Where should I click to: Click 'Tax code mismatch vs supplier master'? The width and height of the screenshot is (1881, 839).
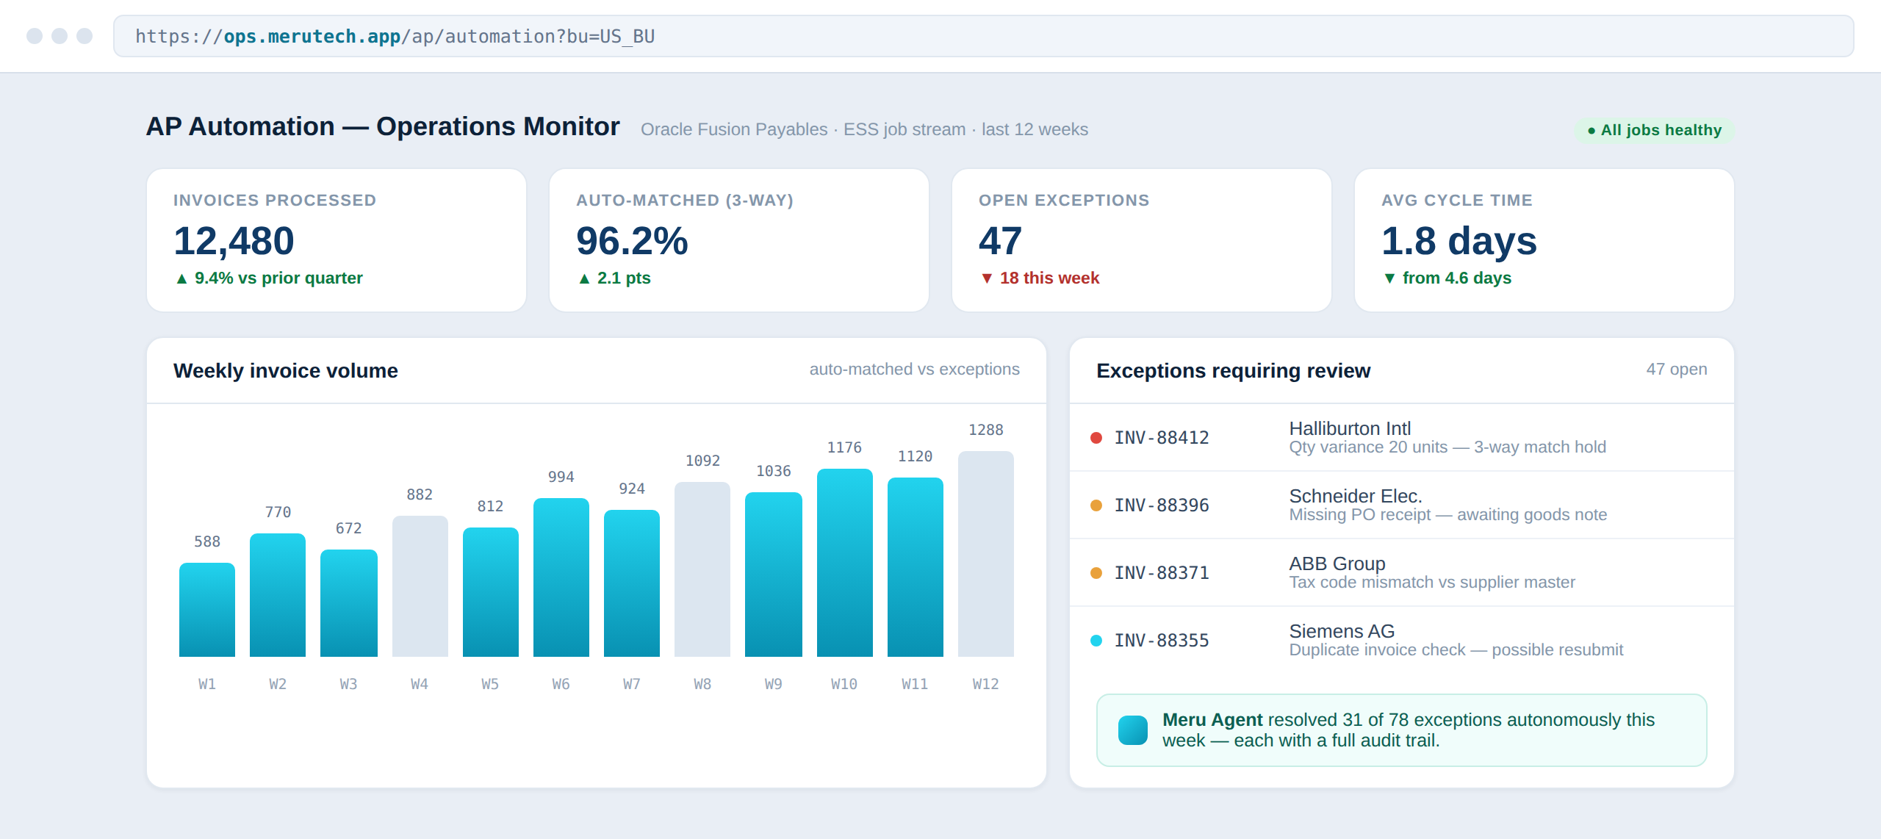(1432, 583)
